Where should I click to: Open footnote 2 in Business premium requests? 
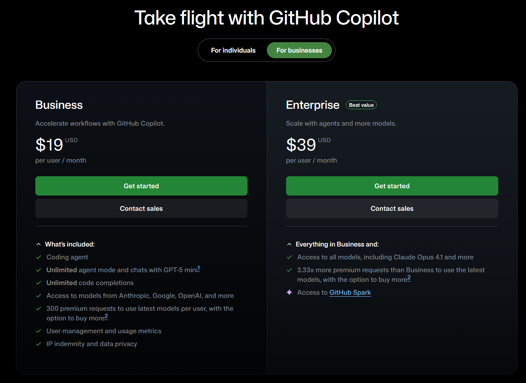(x=106, y=317)
